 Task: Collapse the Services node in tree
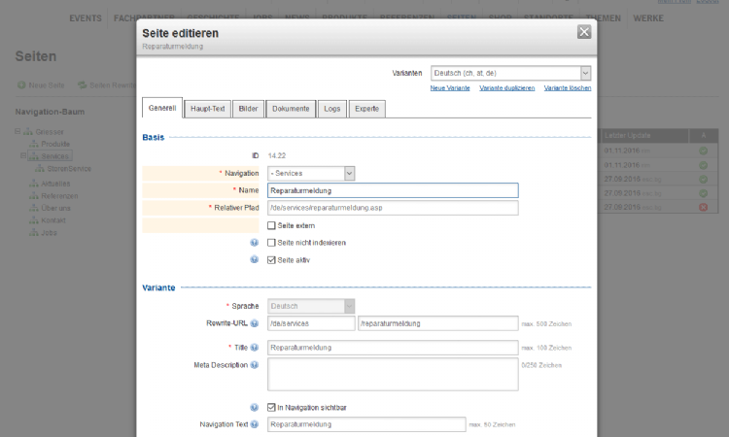tap(23, 155)
